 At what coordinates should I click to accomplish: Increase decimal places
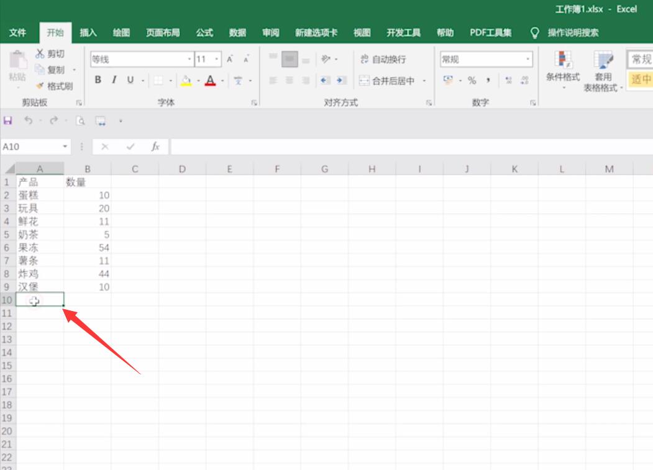coord(508,80)
